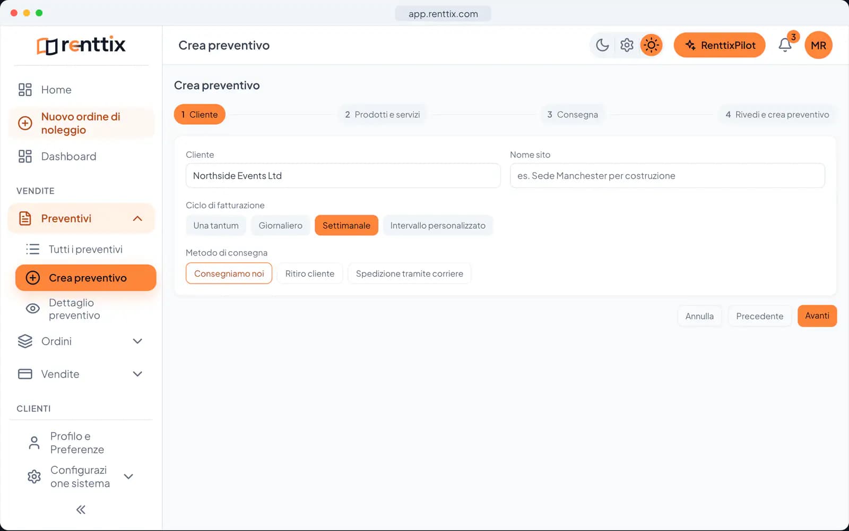Click the gear icon for Configurazione sistema

[x=34, y=476]
